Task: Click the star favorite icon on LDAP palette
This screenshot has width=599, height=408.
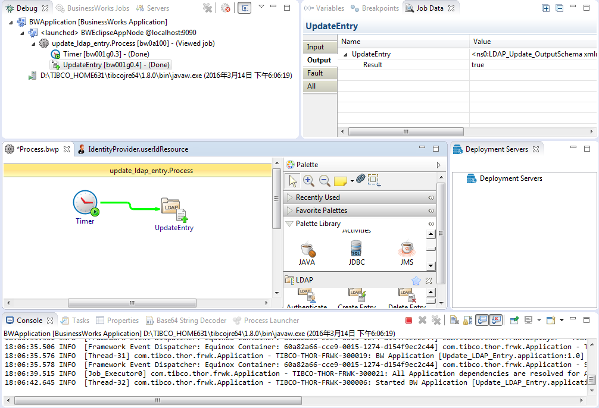Action: [416, 281]
